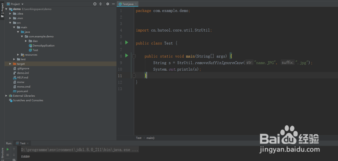This screenshot has width=338, height=161.
Task: Stop the running process square icon
Action: click(8, 155)
